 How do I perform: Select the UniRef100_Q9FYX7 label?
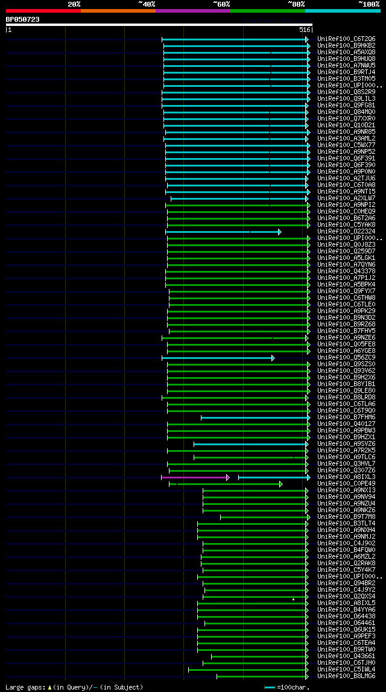[x=346, y=291]
